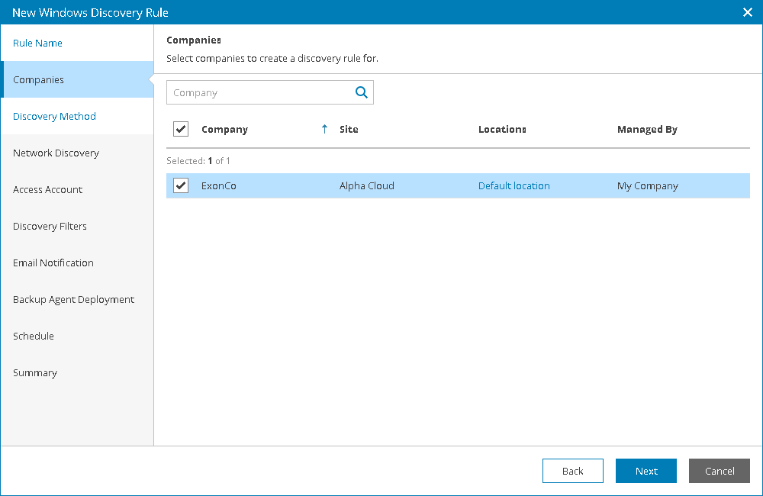Cancel the discovery rule wizard

tap(720, 471)
